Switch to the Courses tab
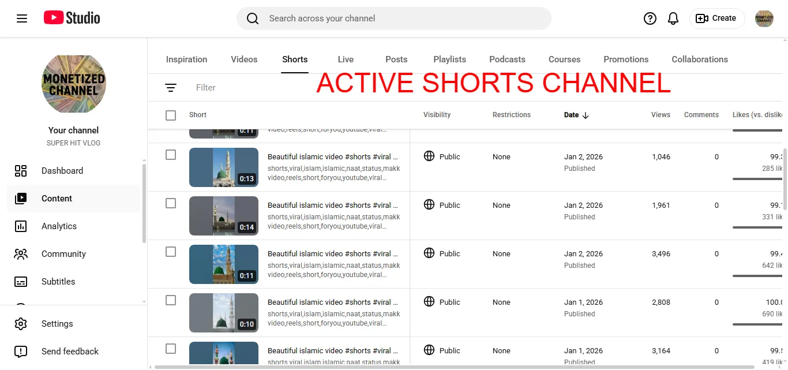Viewport: 788px width, 370px height. tap(564, 59)
